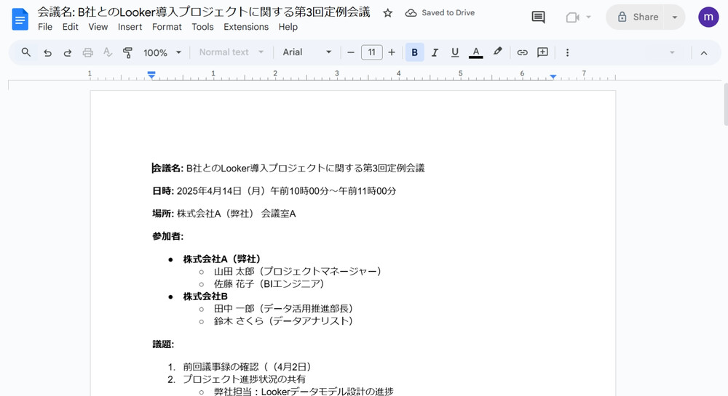
Task: Toggle italic formatting
Action: pos(435,52)
